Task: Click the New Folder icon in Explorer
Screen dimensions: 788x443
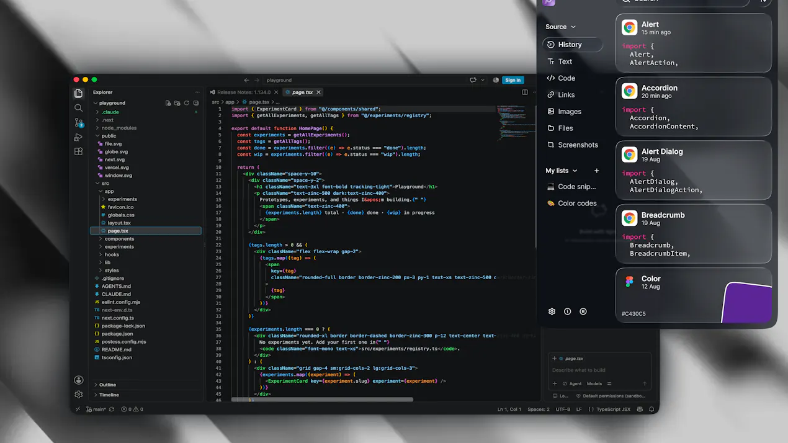Action: pos(177,103)
